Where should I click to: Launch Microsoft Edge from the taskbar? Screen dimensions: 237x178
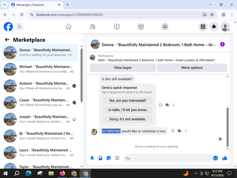(28, 174)
